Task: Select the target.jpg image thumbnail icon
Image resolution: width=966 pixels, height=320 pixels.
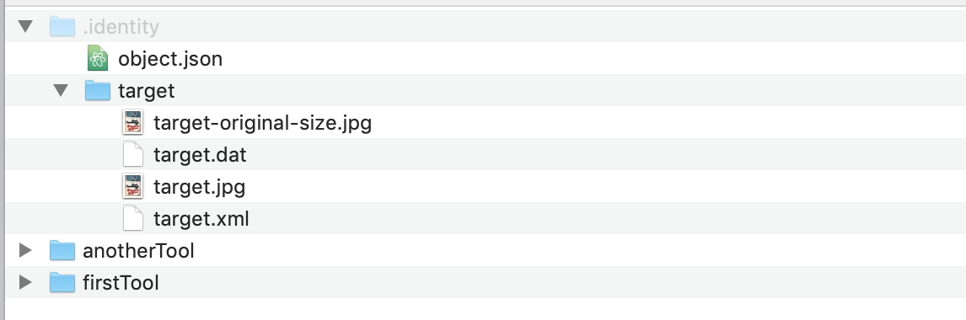Action: click(x=133, y=186)
